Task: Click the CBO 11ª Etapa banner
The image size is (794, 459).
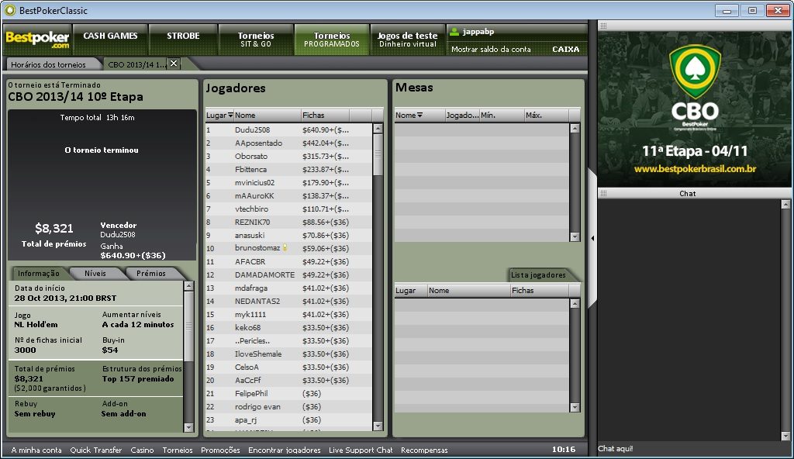Action: click(x=694, y=109)
